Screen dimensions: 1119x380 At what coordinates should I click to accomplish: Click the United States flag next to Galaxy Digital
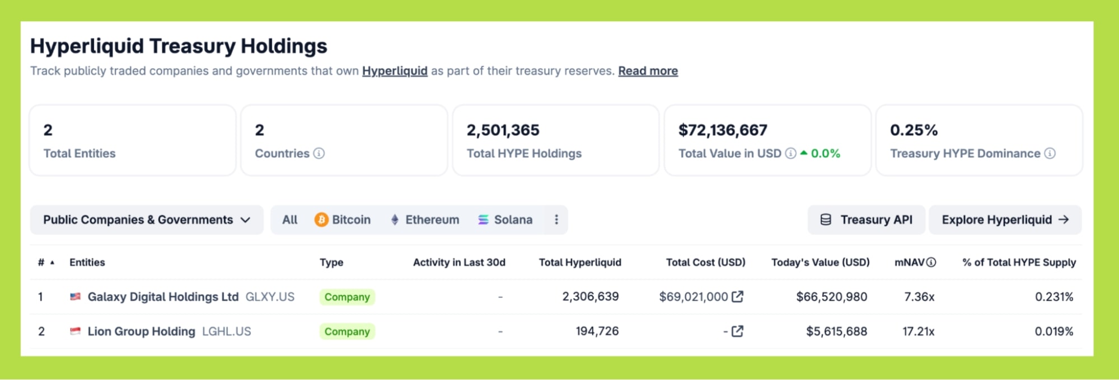pos(75,297)
